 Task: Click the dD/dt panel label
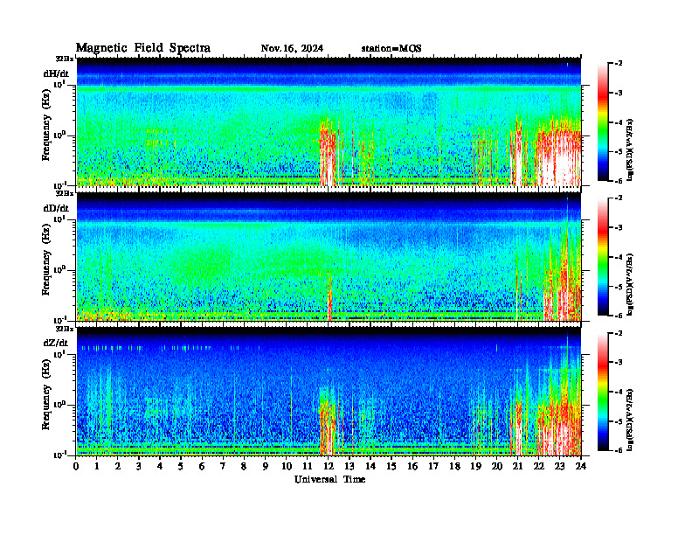tap(56, 208)
